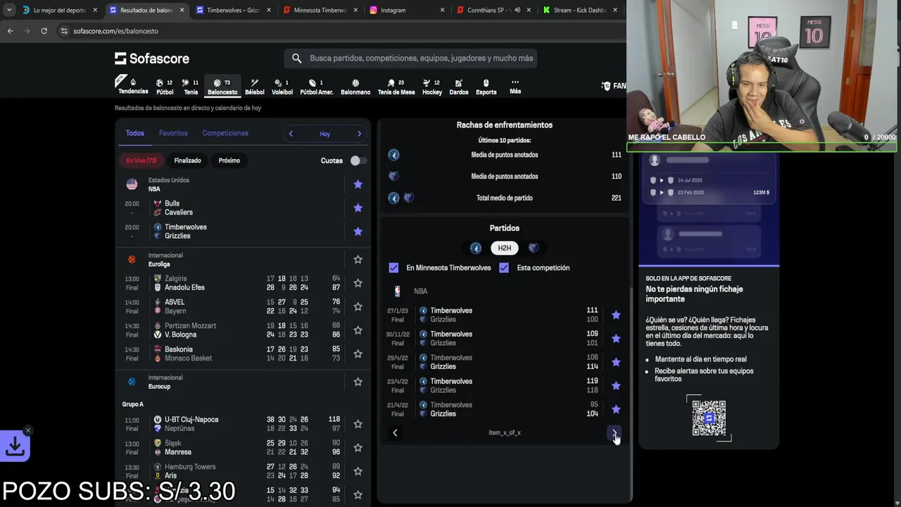901x507 pixels.
Task: Switch to the Stream - Kick Dashboard tab
Action: coord(581,10)
